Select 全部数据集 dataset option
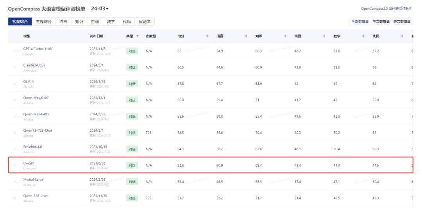422x208 pixels. click(x=359, y=22)
